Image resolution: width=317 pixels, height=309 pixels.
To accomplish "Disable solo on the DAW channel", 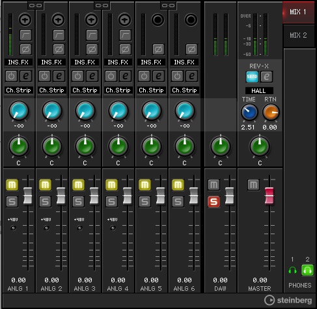I will coord(214,202).
